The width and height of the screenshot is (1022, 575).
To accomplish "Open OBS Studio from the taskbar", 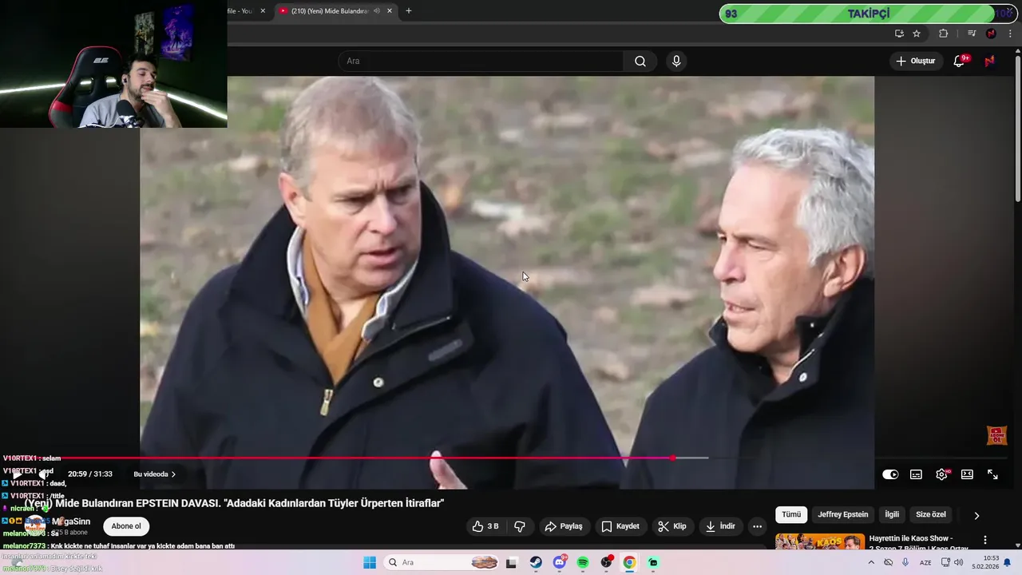I will pos(607,562).
